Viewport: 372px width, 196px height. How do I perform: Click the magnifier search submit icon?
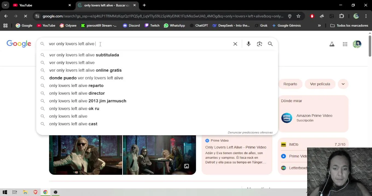tap(270, 44)
